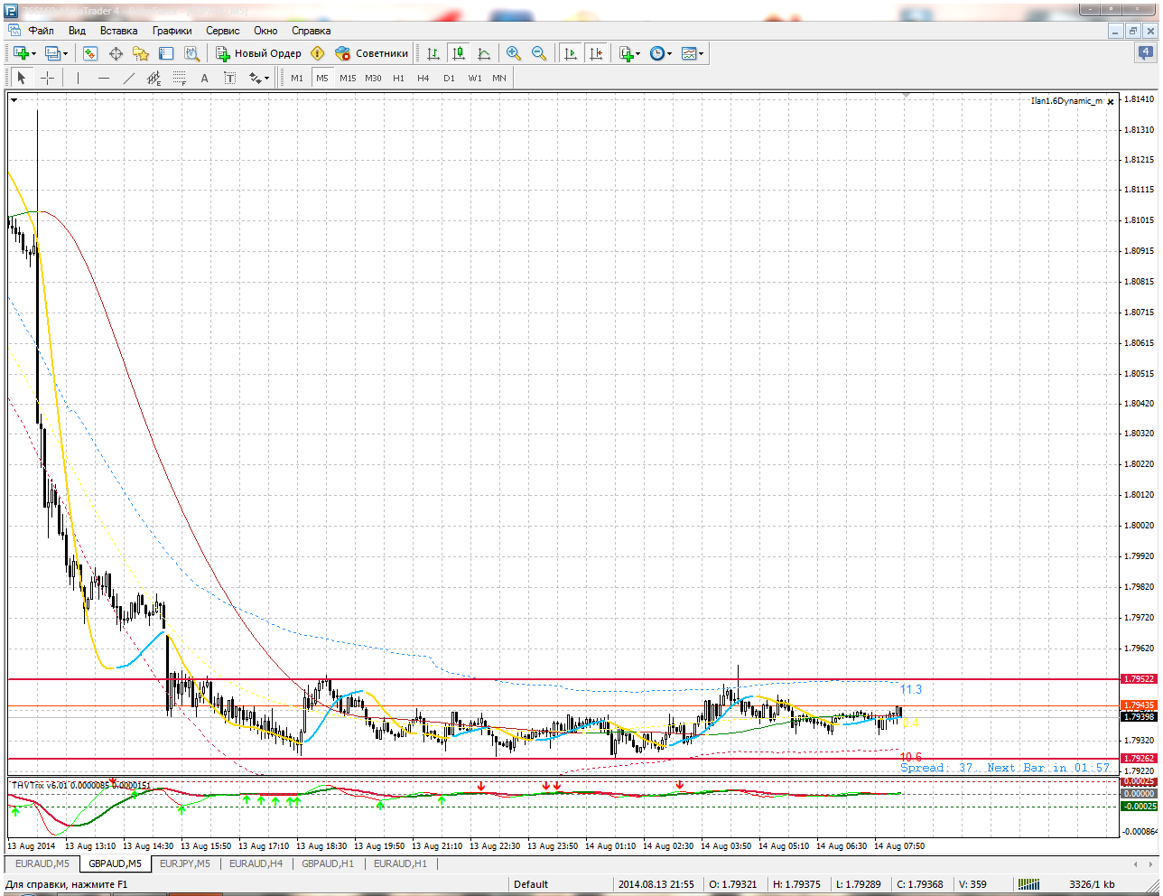Open the Окно menu
The width and height of the screenshot is (1163, 896).
(x=265, y=31)
